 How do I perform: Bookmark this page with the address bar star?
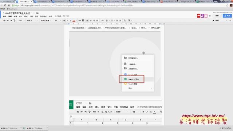(x=227, y=5)
